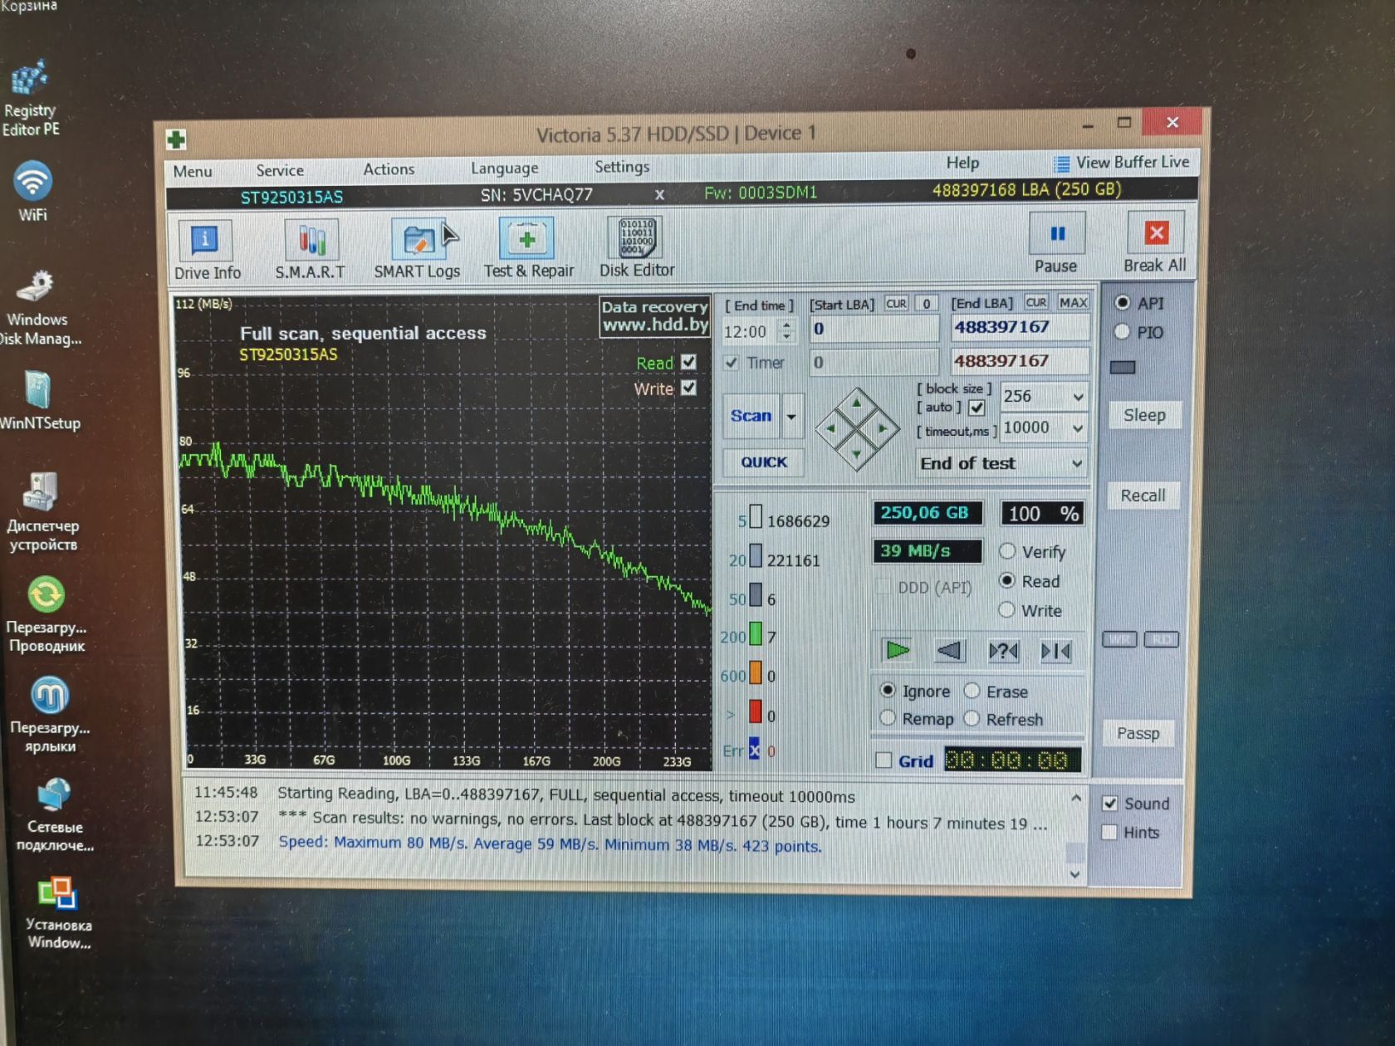The image size is (1395, 1046).
Task: Open the Actions menu
Action: (x=389, y=169)
